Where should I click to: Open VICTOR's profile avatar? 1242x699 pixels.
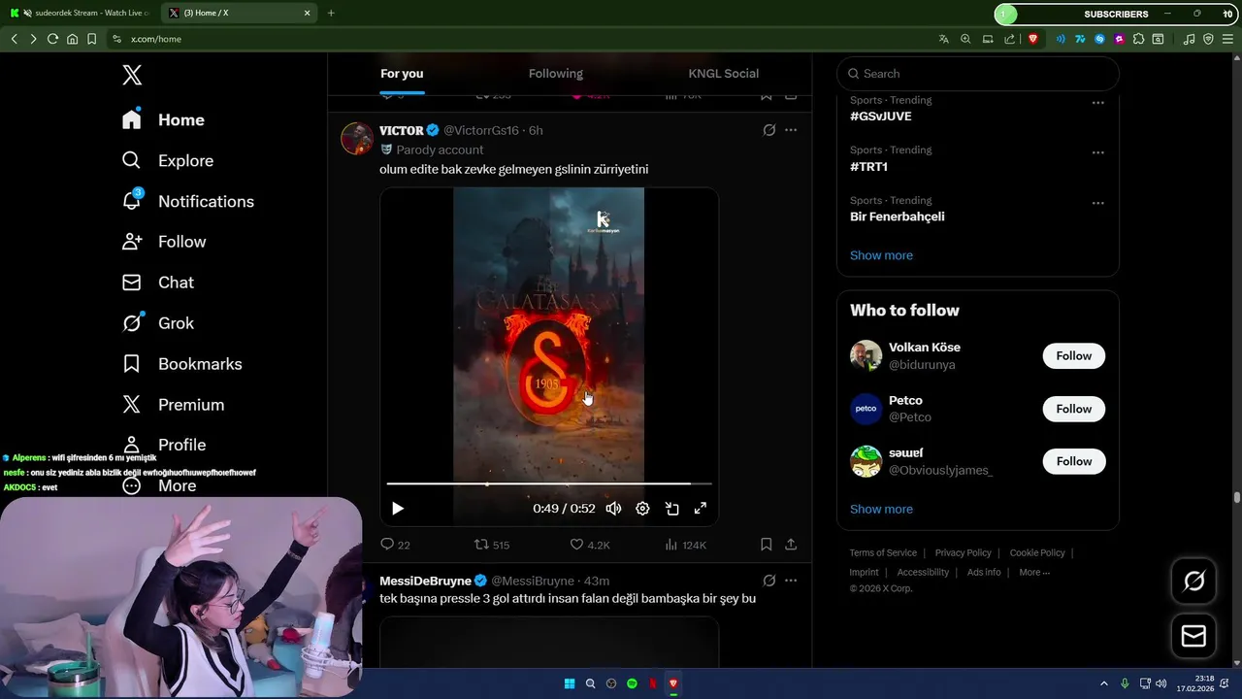pyautogui.click(x=357, y=139)
